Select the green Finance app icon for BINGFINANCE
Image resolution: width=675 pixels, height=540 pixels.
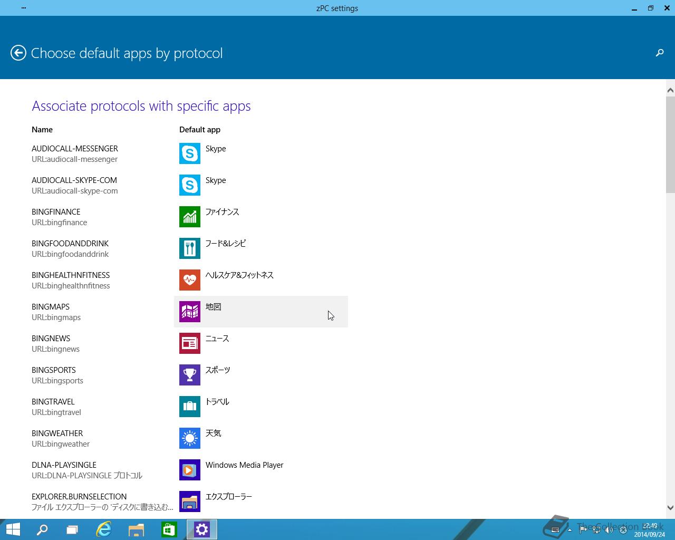(x=190, y=217)
